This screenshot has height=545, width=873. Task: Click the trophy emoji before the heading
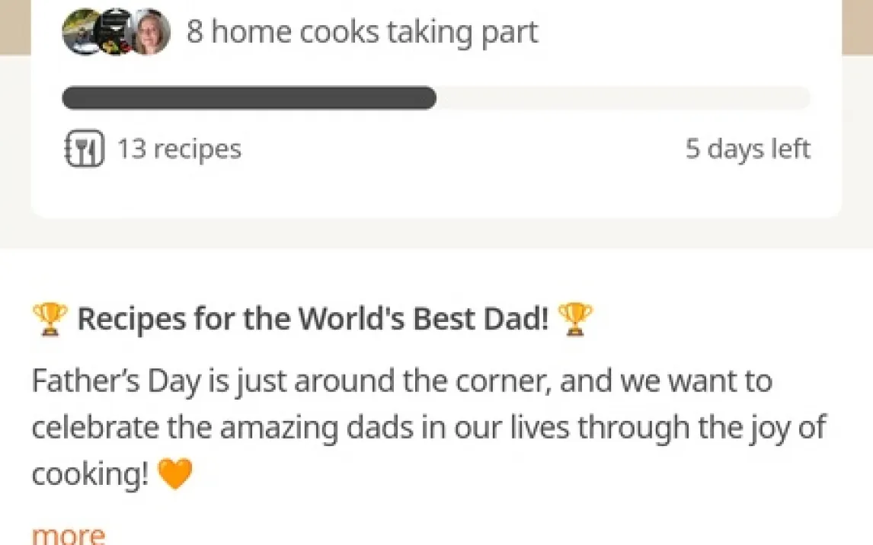tap(50, 320)
